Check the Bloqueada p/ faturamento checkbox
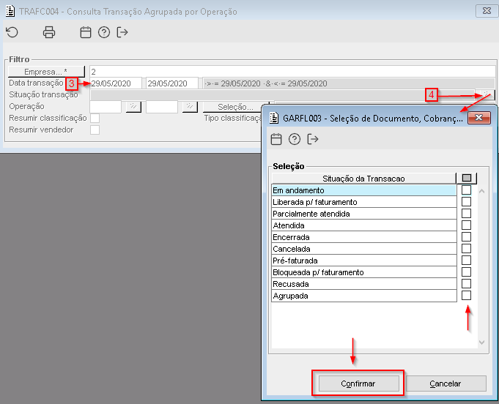The width and height of the screenshot is (499, 404). tap(466, 272)
